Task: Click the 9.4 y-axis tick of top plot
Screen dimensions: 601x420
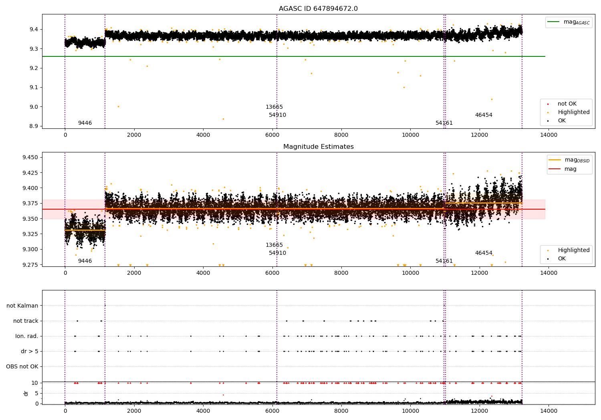Action: pos(33,29)
